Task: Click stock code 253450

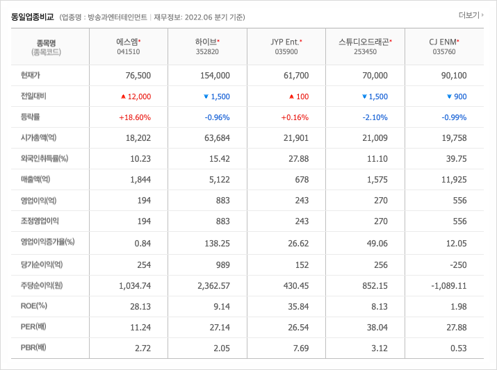Action: (x=365, y=51)
